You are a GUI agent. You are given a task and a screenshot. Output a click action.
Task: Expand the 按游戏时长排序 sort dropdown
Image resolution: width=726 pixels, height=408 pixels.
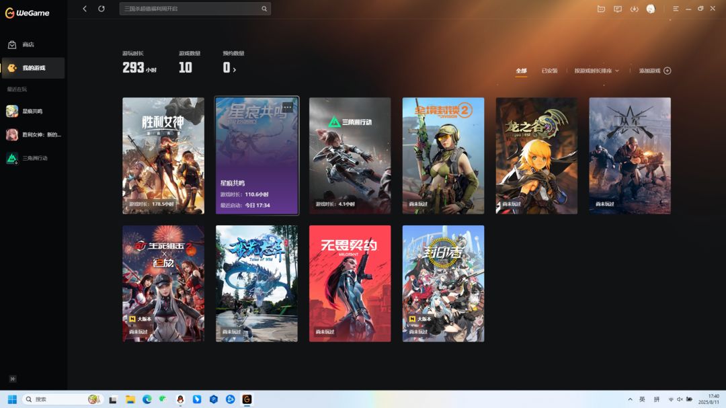(596, 71)
